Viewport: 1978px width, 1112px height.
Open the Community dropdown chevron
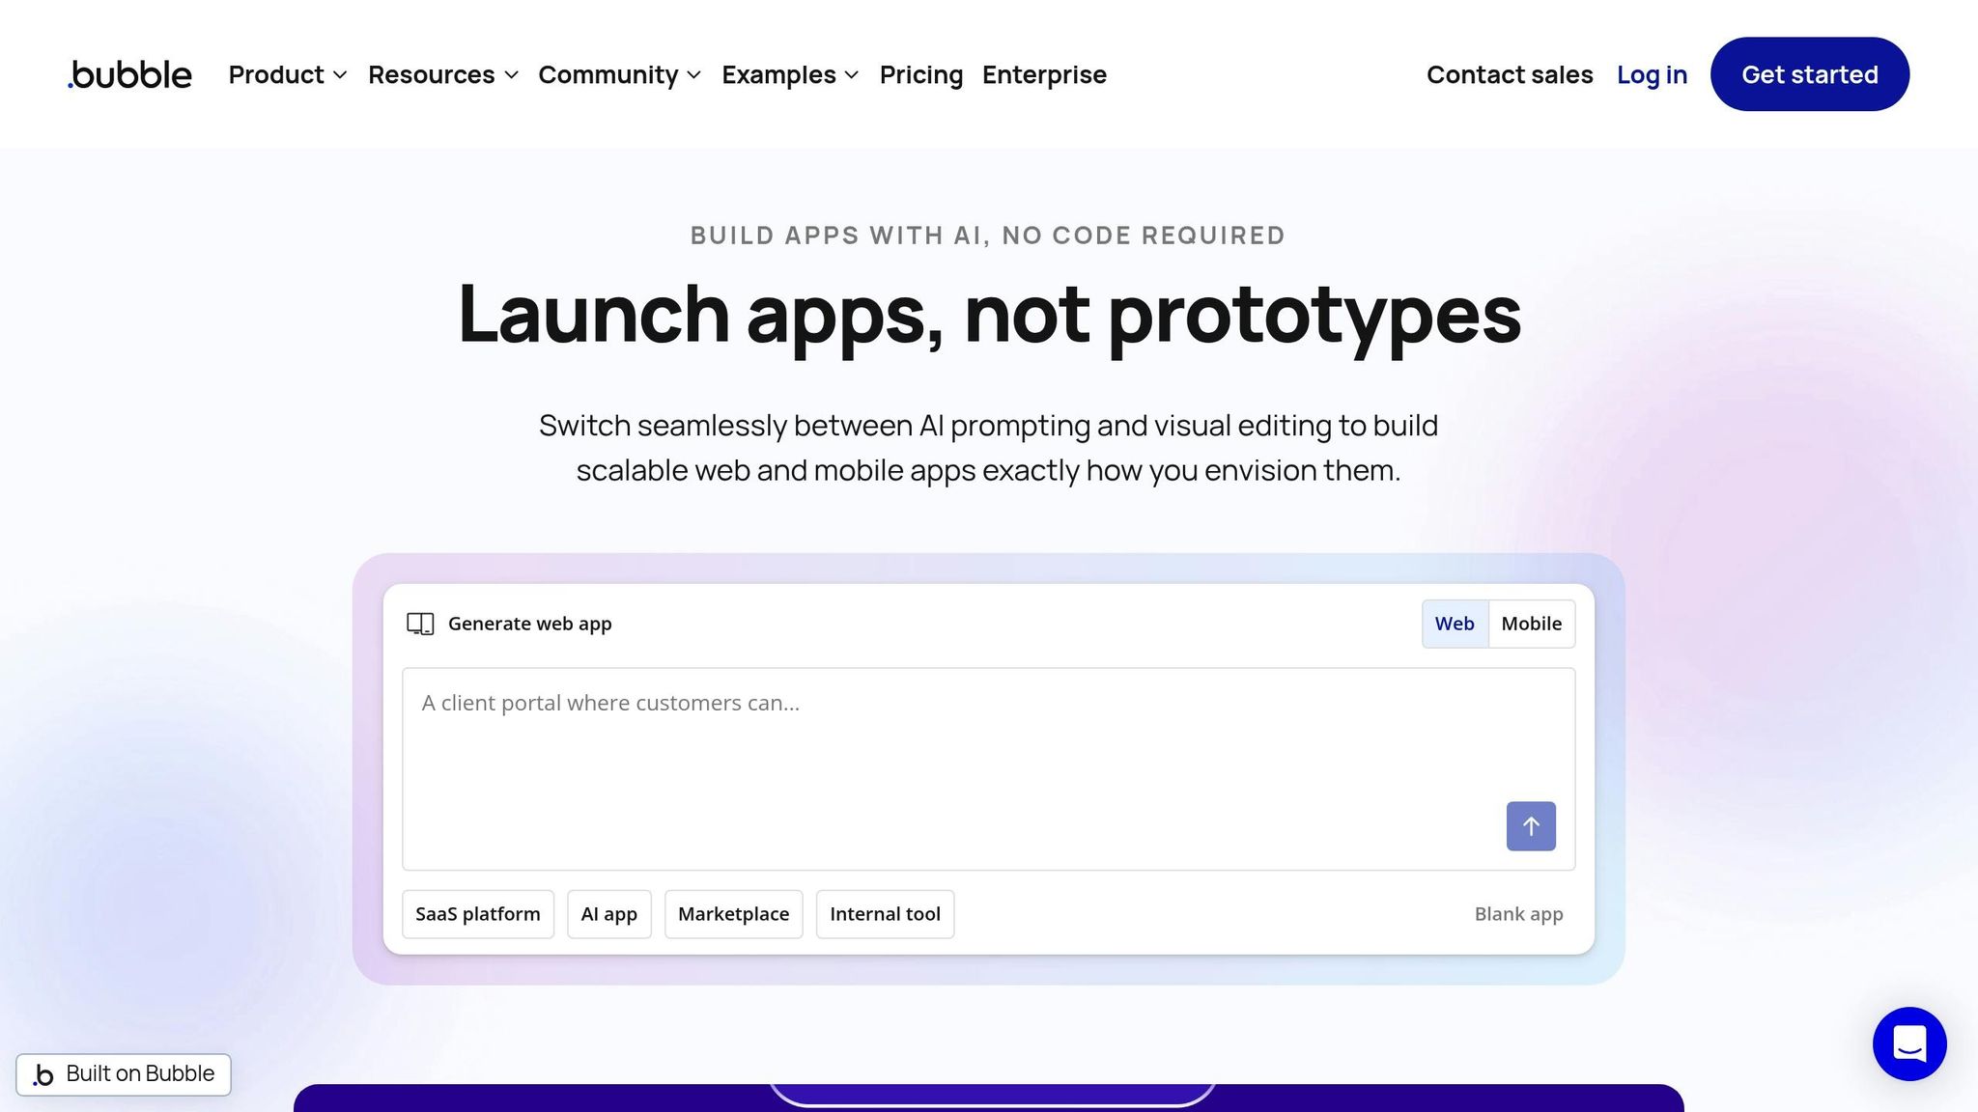click(x=693, y=75)
